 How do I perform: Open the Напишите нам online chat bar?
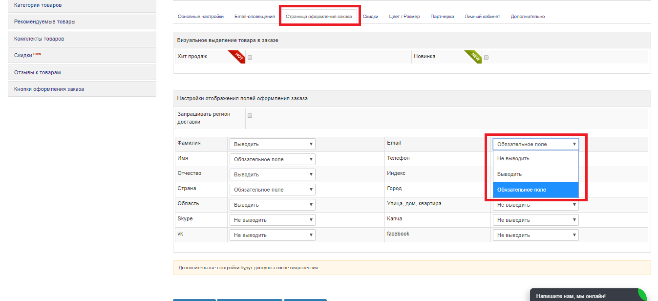(576, 296)
